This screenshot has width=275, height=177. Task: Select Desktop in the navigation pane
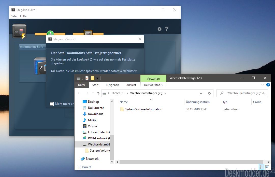[93, 102]
